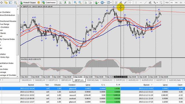Image resolution: width=185 pixels, height=104 pixels.
Task: Switch chart to bar chart mode
Action: [x=60, y=3]
